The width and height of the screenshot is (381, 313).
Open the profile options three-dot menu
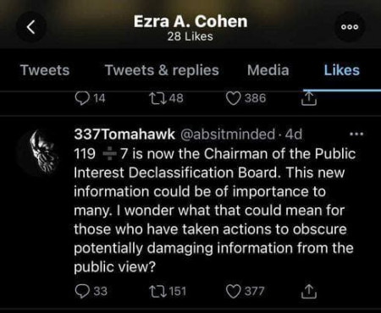coord(350,27)
